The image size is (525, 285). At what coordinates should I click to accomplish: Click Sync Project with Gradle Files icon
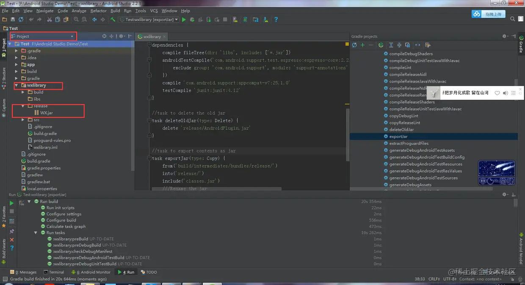point(245,19)
